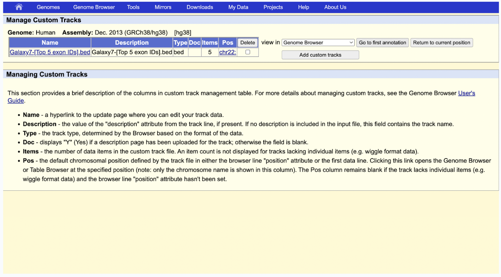
Task: Open the Projects menu
Action: tap(273, 7)
